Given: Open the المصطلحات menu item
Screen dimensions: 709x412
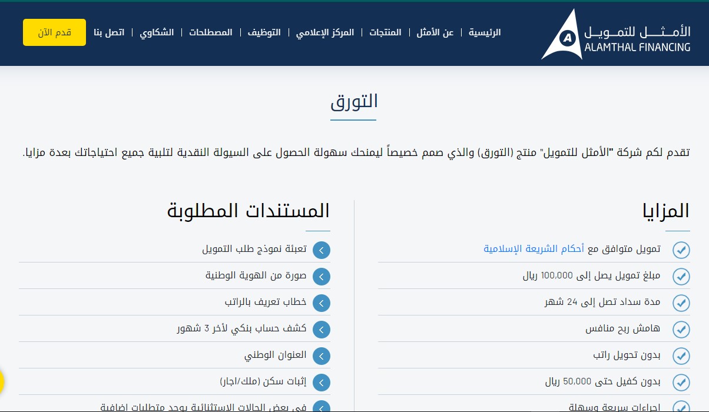Looking at the screenshot, I should 211,32.
